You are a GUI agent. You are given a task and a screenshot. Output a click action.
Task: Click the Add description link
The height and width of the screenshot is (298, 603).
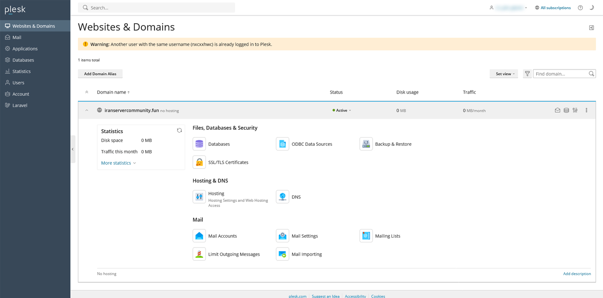click(577, 274)
